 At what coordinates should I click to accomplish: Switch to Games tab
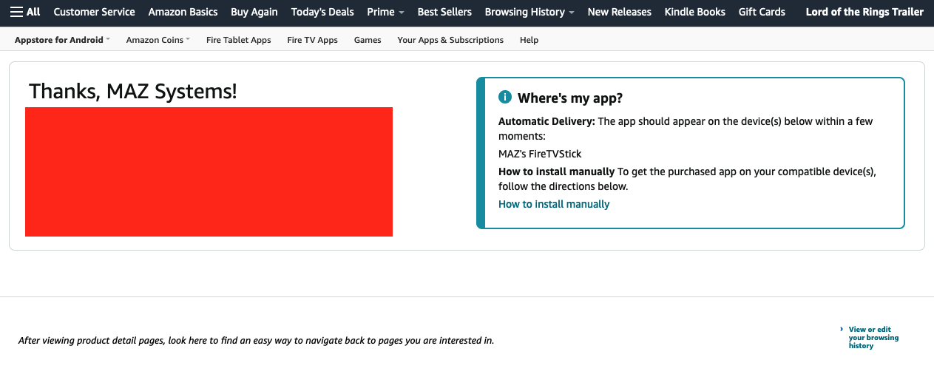[368, 40]
